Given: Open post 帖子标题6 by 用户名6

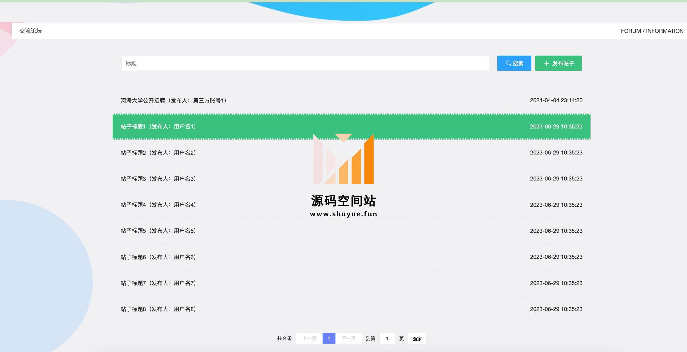Looking at the screenshot, I should pos(351,257).
